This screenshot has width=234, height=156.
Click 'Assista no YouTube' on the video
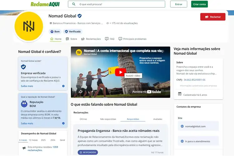tap(147, 92)
